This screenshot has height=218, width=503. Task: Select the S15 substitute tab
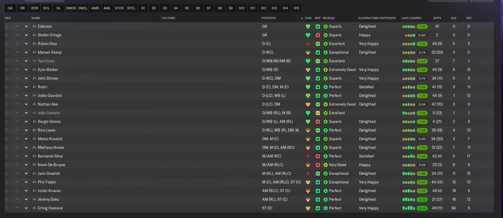(296, 8)
